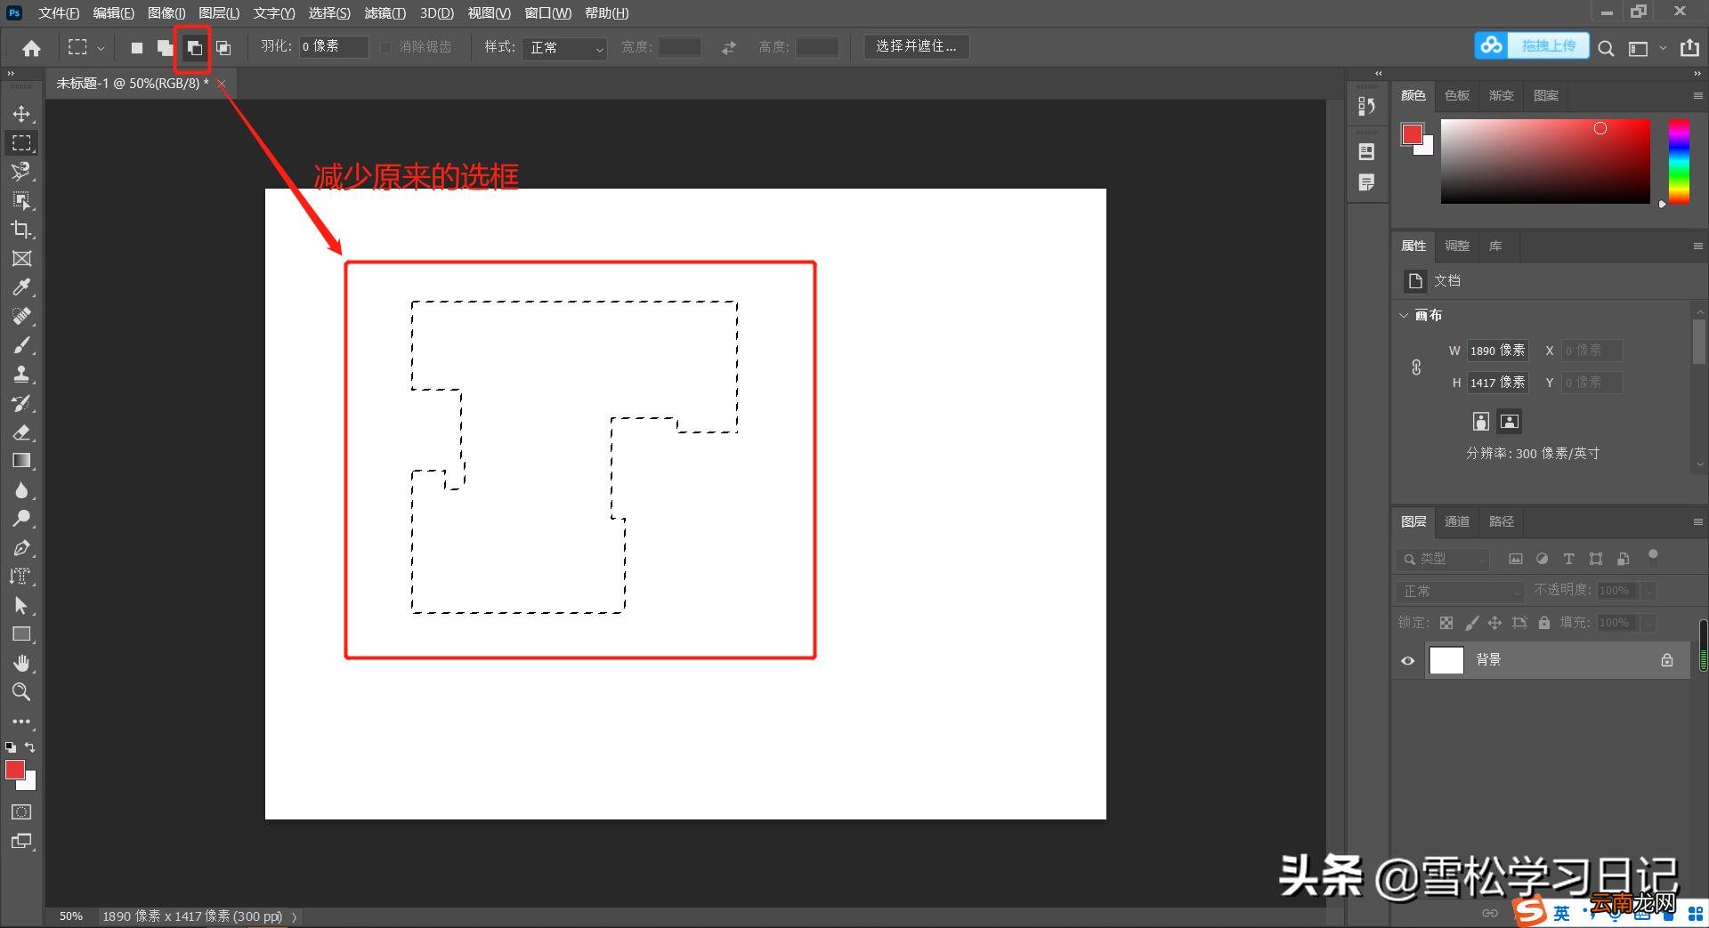1709x928 pixels.
Task: Click the Home icon in options bar
Action: click(32, 48)
